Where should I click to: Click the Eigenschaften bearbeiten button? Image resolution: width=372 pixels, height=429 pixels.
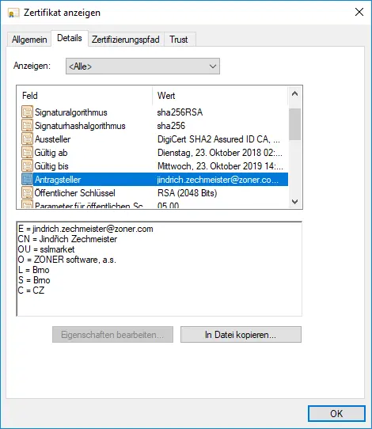point(112,334)
